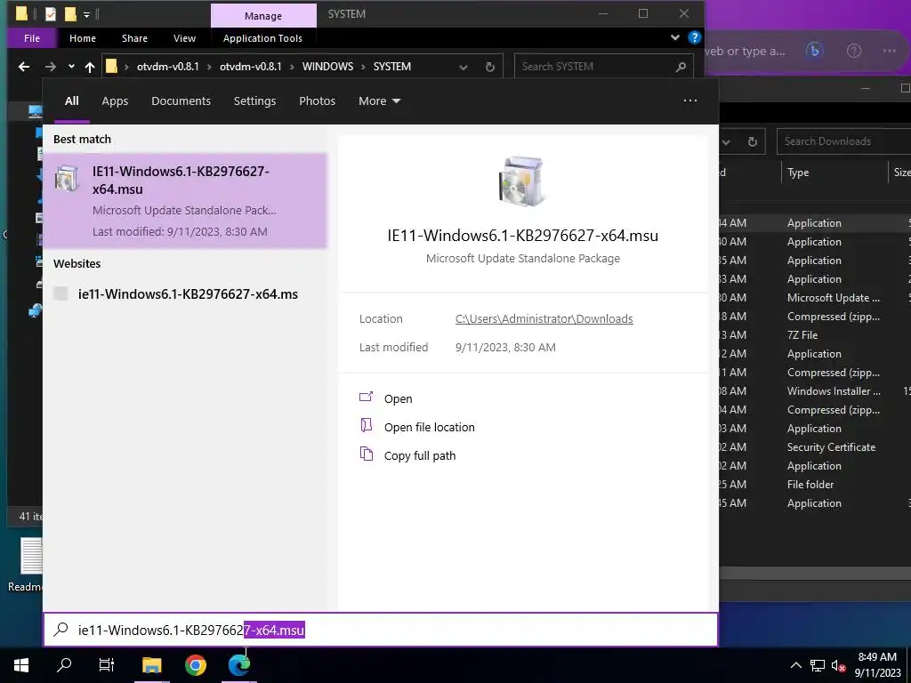Open Quick Access Toolbar customize dropdown

point(86,14)
